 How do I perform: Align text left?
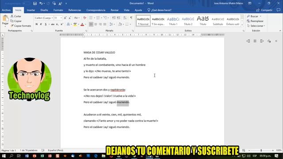point(91,24)
